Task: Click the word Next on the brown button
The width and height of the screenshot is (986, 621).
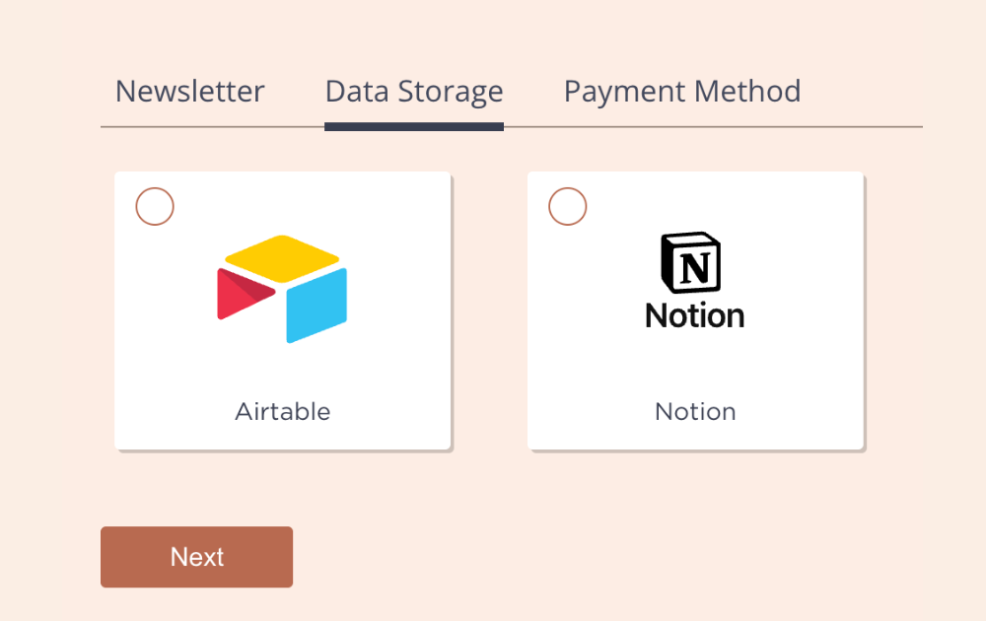Action: click(x=197, y=557)
